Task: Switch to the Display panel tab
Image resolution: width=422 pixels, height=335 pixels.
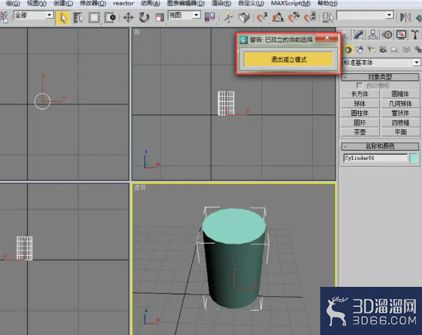Action: [401, 35]
